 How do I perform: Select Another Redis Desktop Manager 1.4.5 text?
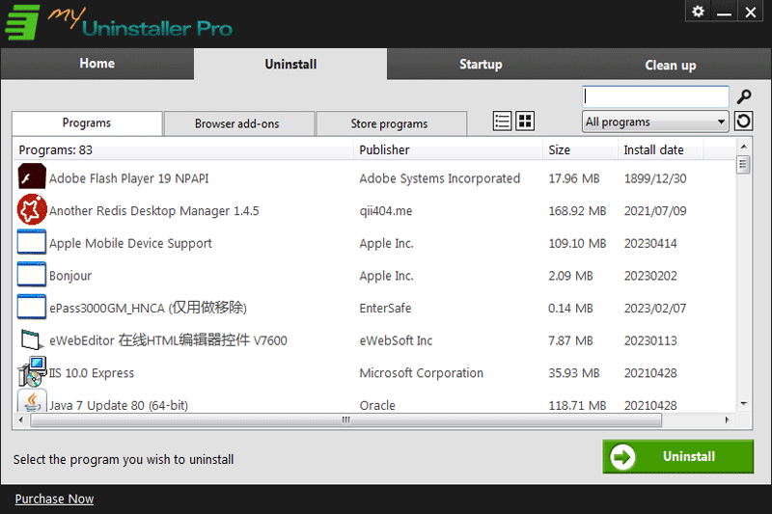click(154, 210)
